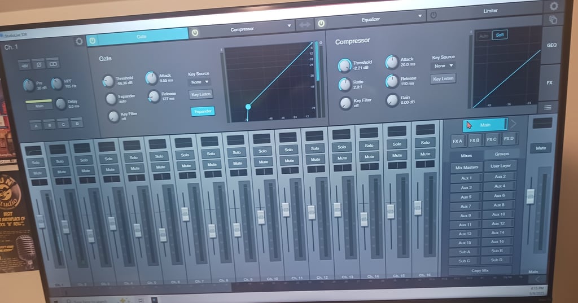The image size is (578, 303).
Task: Toggle the Limiter power icon
Action: tap(433, 15)
